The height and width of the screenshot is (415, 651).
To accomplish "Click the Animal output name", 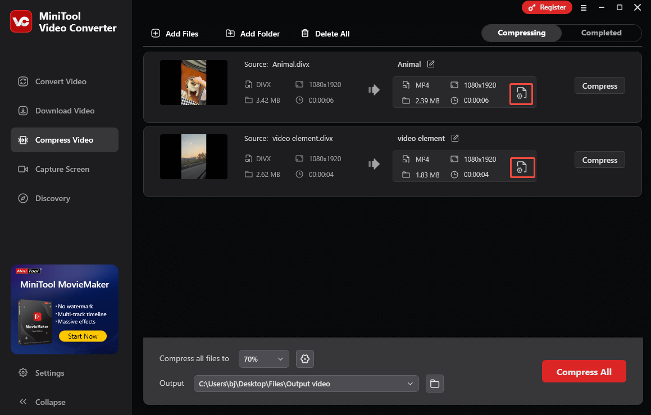I will pos(409,65).
